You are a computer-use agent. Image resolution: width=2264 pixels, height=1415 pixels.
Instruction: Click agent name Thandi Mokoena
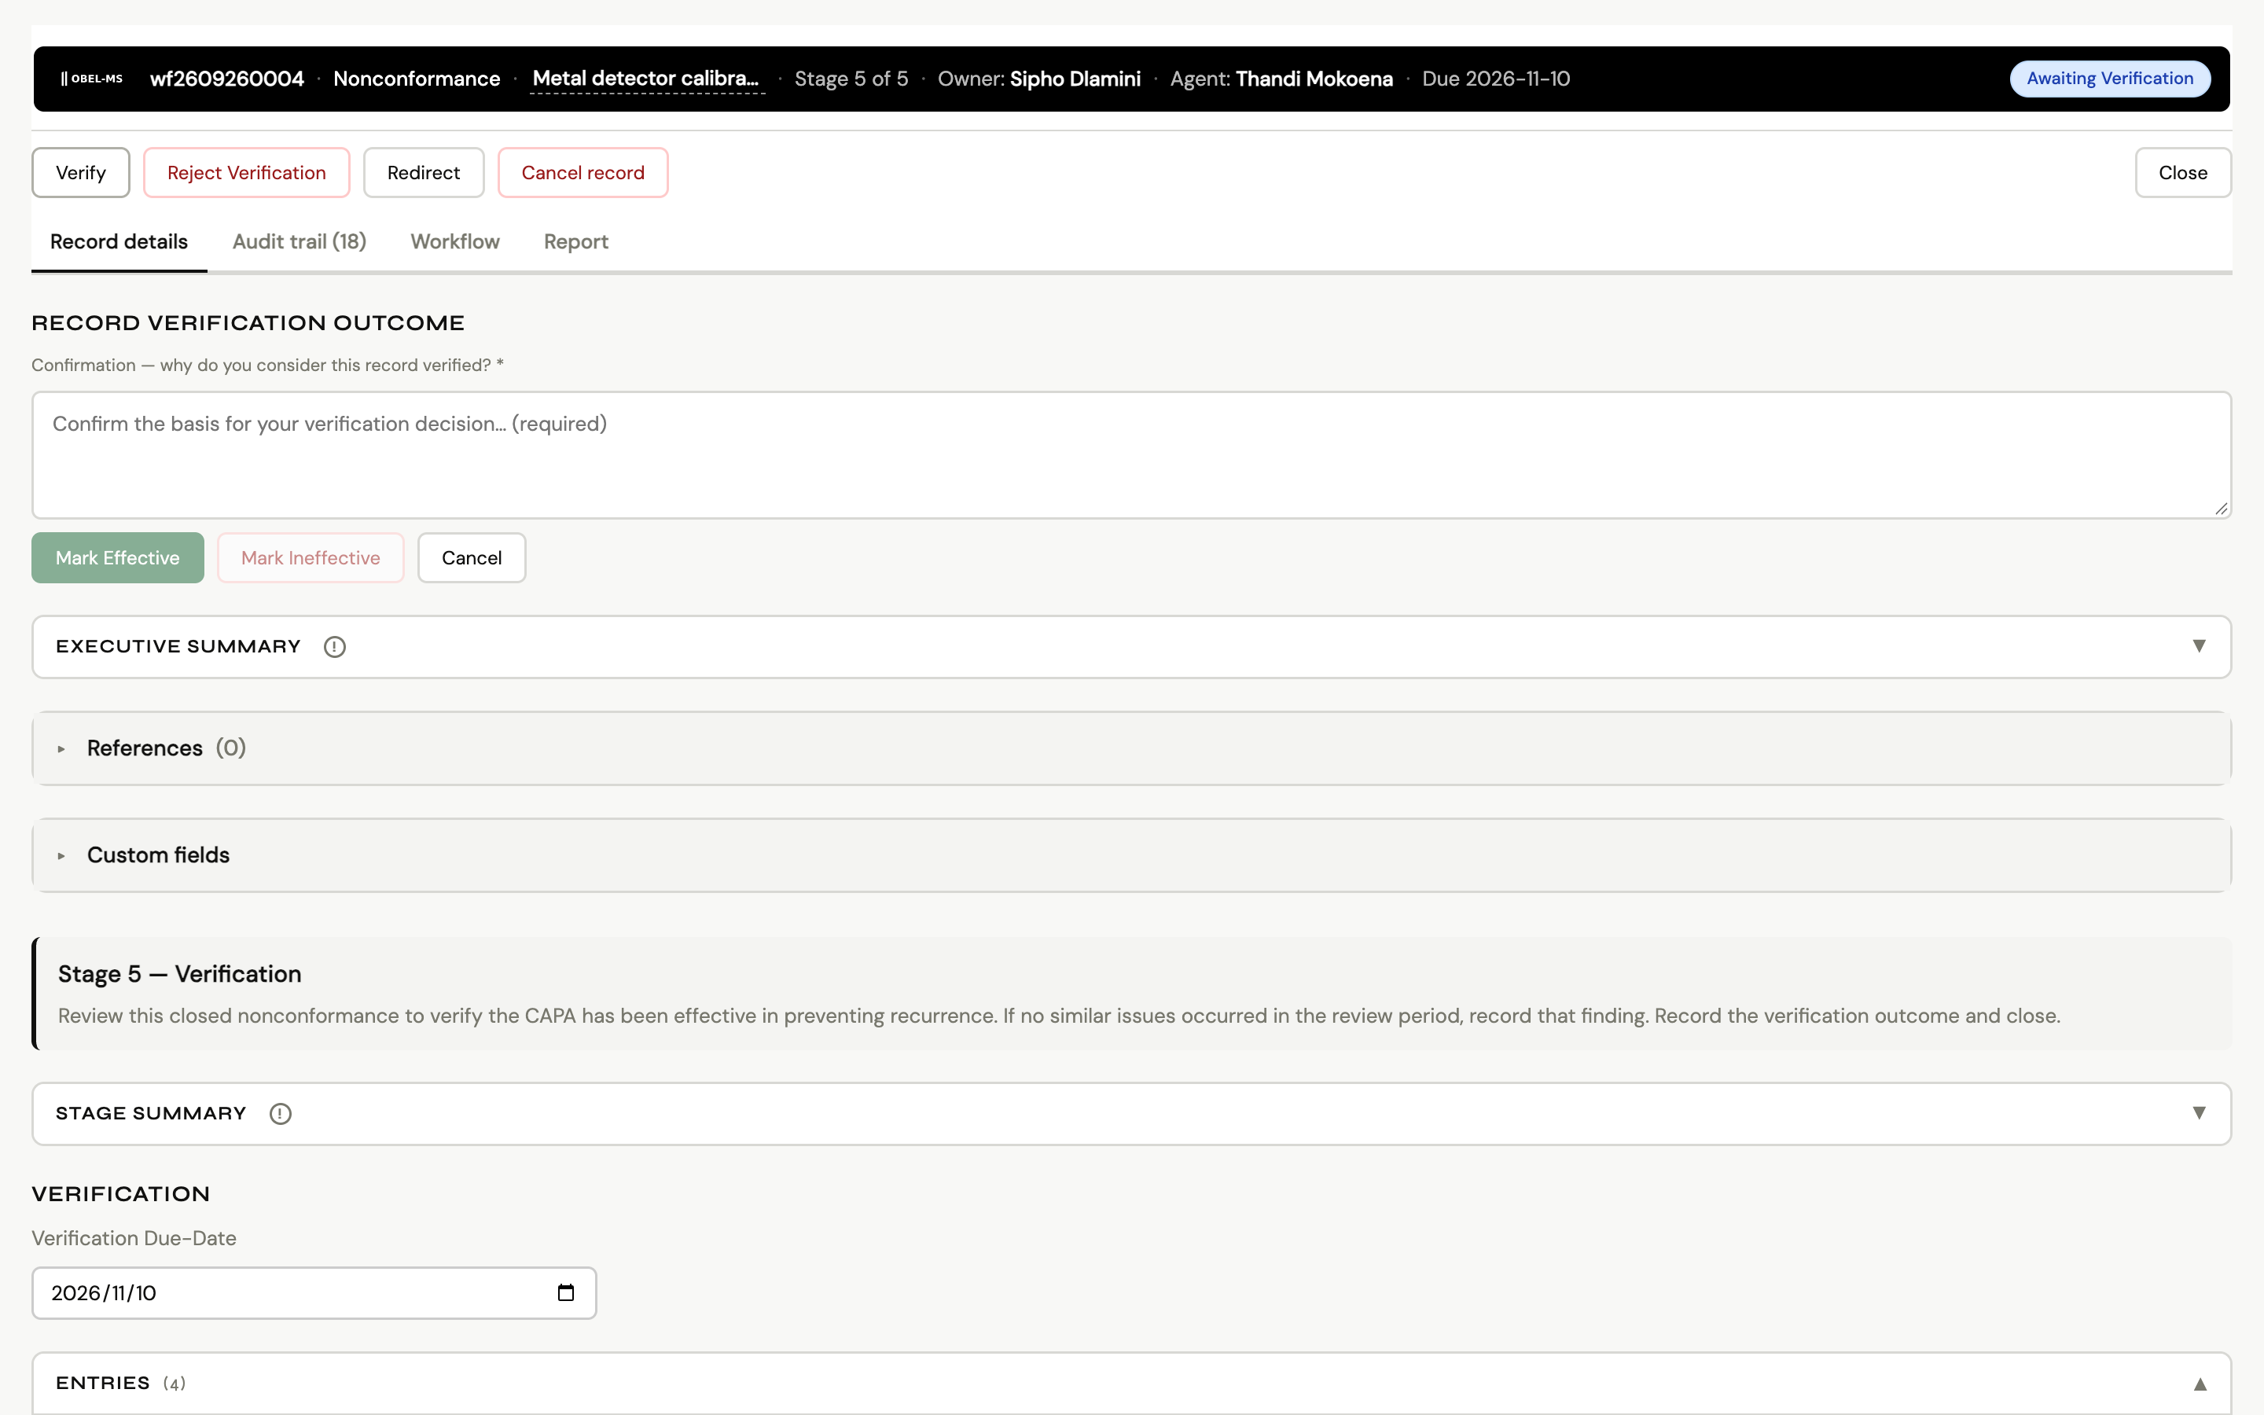1314,79
